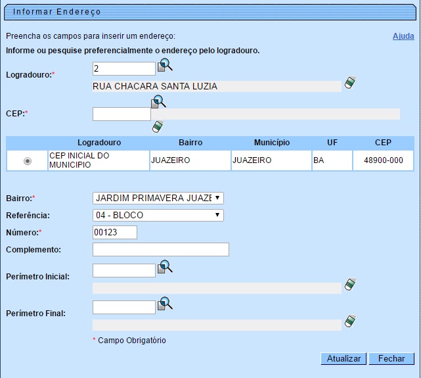Click the Perímetro Final code field
Viewport: 421px width, 378px height.
point(123,307)
